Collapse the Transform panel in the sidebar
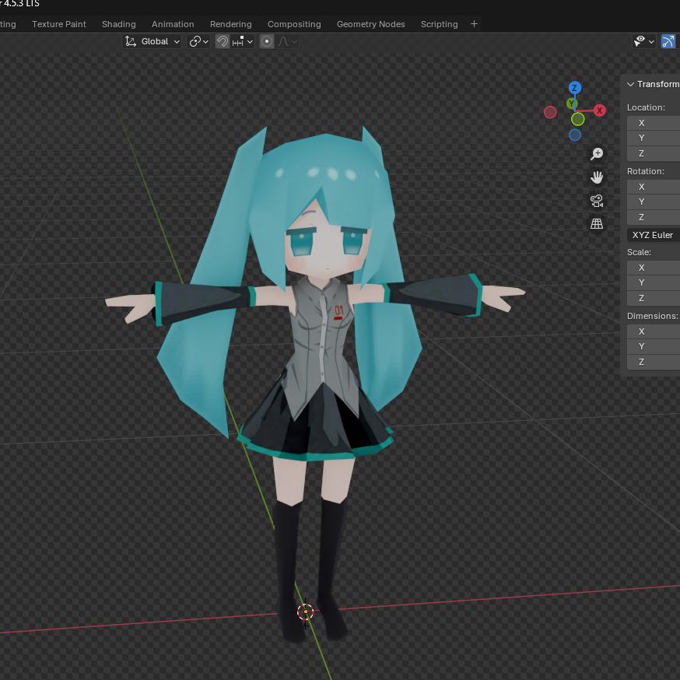The width and height of the screenshot is (680, 680). click(x=630, y=83)
